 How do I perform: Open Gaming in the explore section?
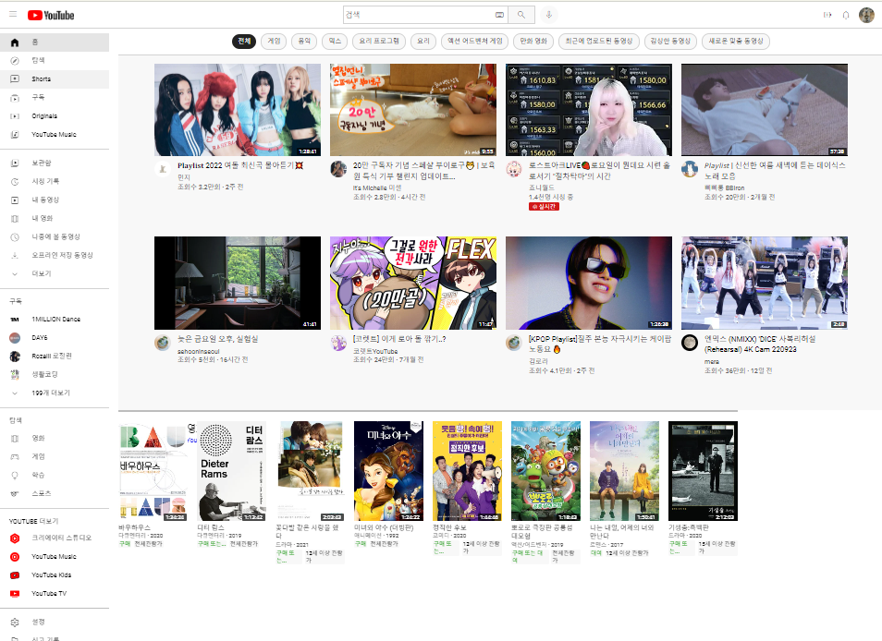[55, 456]
